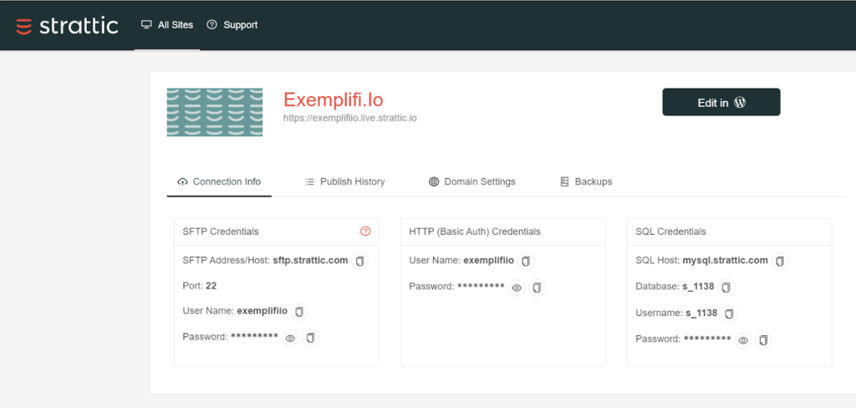Open the Support menu item
This screenshot has height=408, width=856.
click(x=232, y=25)
